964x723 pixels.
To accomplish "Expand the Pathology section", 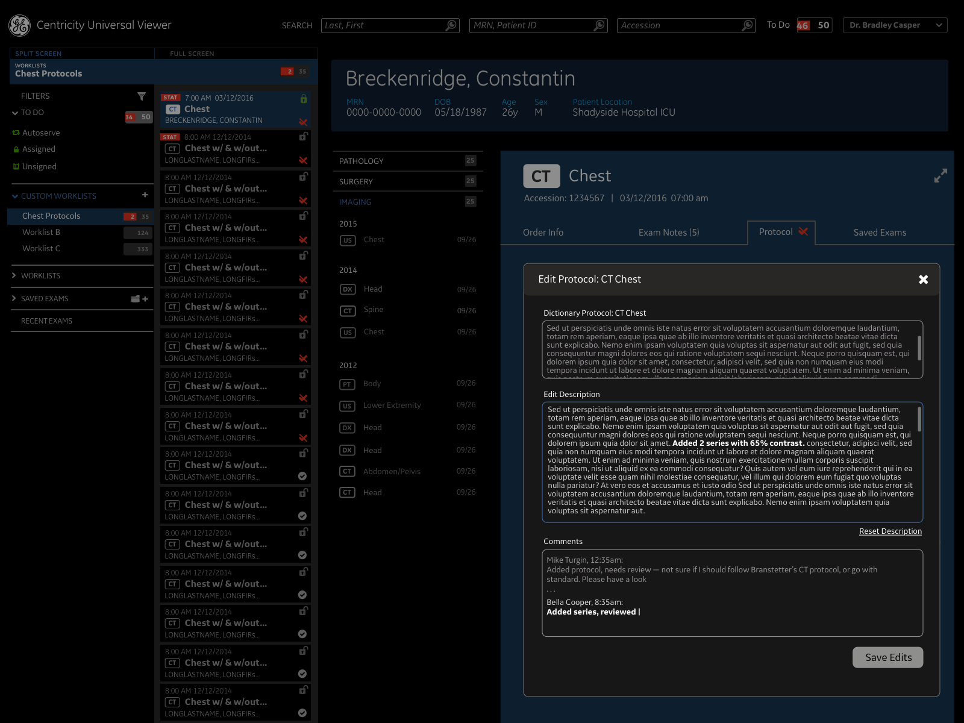I will (407, 161).
